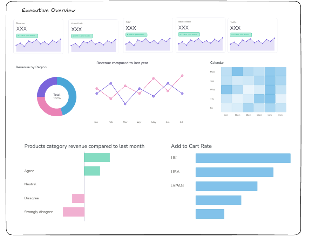Screen dimensions: 312x240
Task: Click the Calendar heatmap title
Action: point(217,63)
